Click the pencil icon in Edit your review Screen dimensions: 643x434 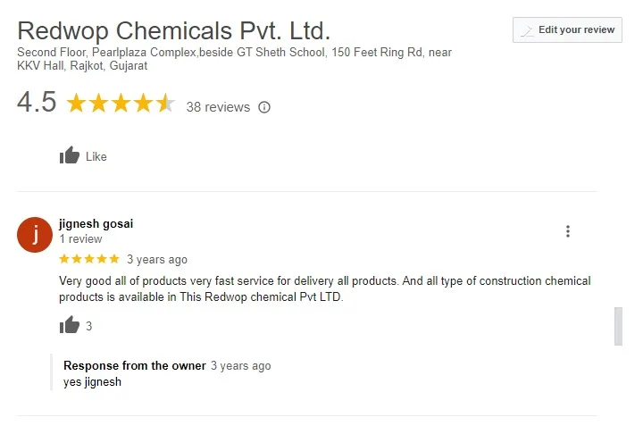(528, 30)
